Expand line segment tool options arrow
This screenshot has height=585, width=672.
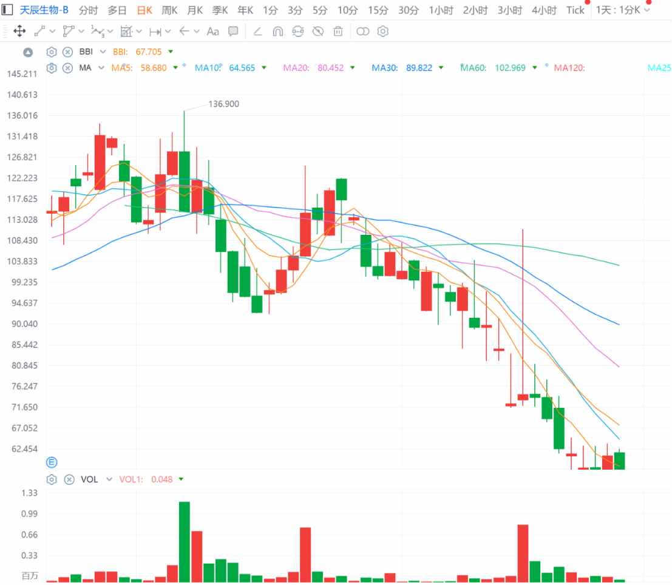point(52,32)
